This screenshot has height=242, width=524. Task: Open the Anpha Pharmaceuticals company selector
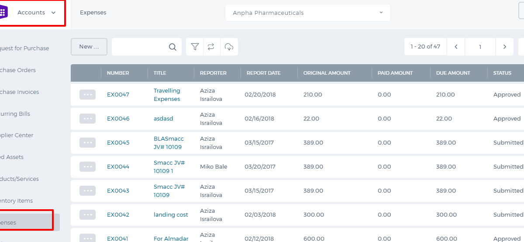click(x=308, y=13)
